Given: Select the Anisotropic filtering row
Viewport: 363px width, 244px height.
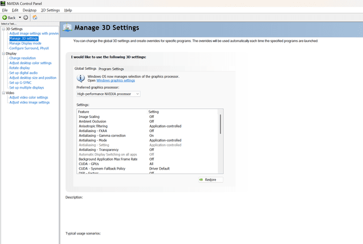Looking at the screenshot, I should pyautogui.click(x=148, y=126).
